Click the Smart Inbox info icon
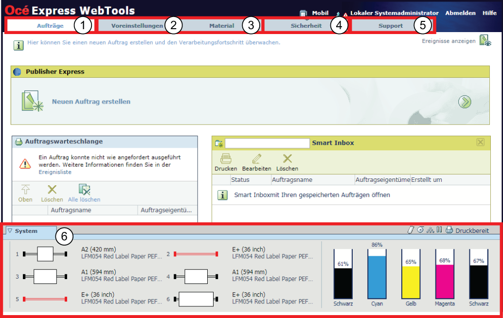This screenshot has width=503, height=318. coord(222,195)
